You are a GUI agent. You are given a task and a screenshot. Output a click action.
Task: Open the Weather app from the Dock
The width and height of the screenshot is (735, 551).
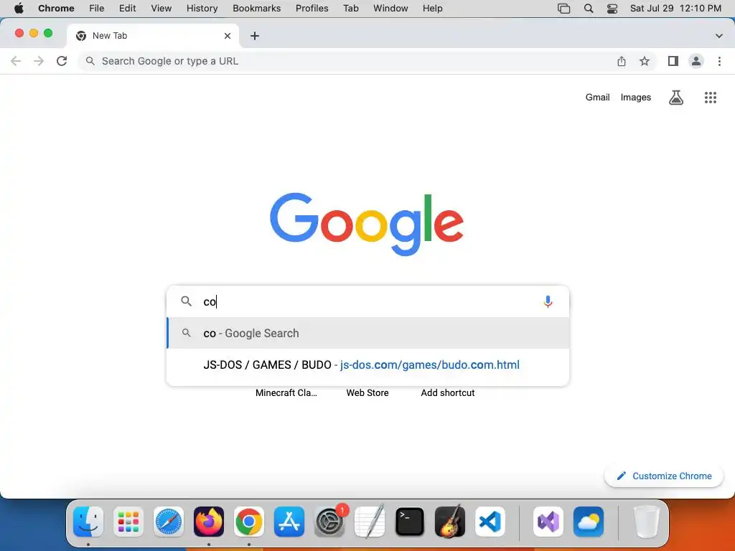pyautogui.click(x=589, y=522)
